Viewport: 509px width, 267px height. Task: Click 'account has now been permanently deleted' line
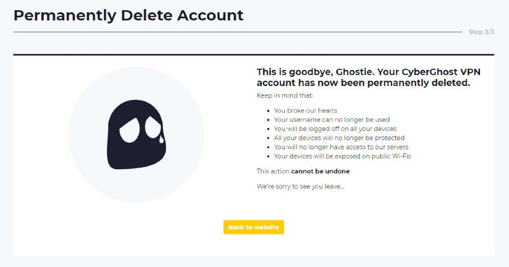363,83
